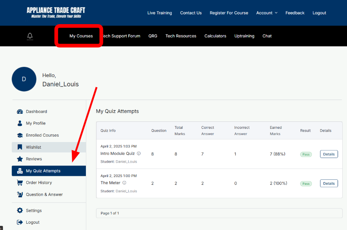Expand the Account dropdown menu
The image size is (347, 230).
tap(267, 13)
